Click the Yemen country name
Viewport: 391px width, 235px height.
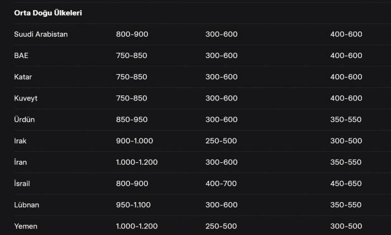click(x=26, y=226)
